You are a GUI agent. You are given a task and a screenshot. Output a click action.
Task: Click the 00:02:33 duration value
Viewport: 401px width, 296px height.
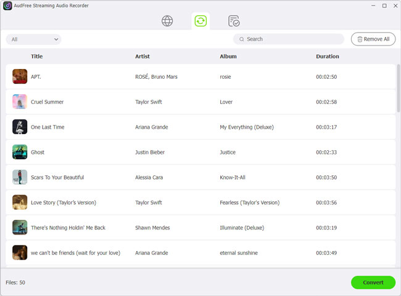[x=326, y=153]
